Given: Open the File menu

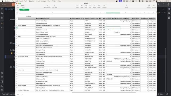Looking at the screenshot, I should click(x=13, y=1).
